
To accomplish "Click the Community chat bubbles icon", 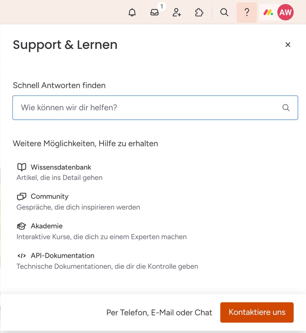I will 22,197.
